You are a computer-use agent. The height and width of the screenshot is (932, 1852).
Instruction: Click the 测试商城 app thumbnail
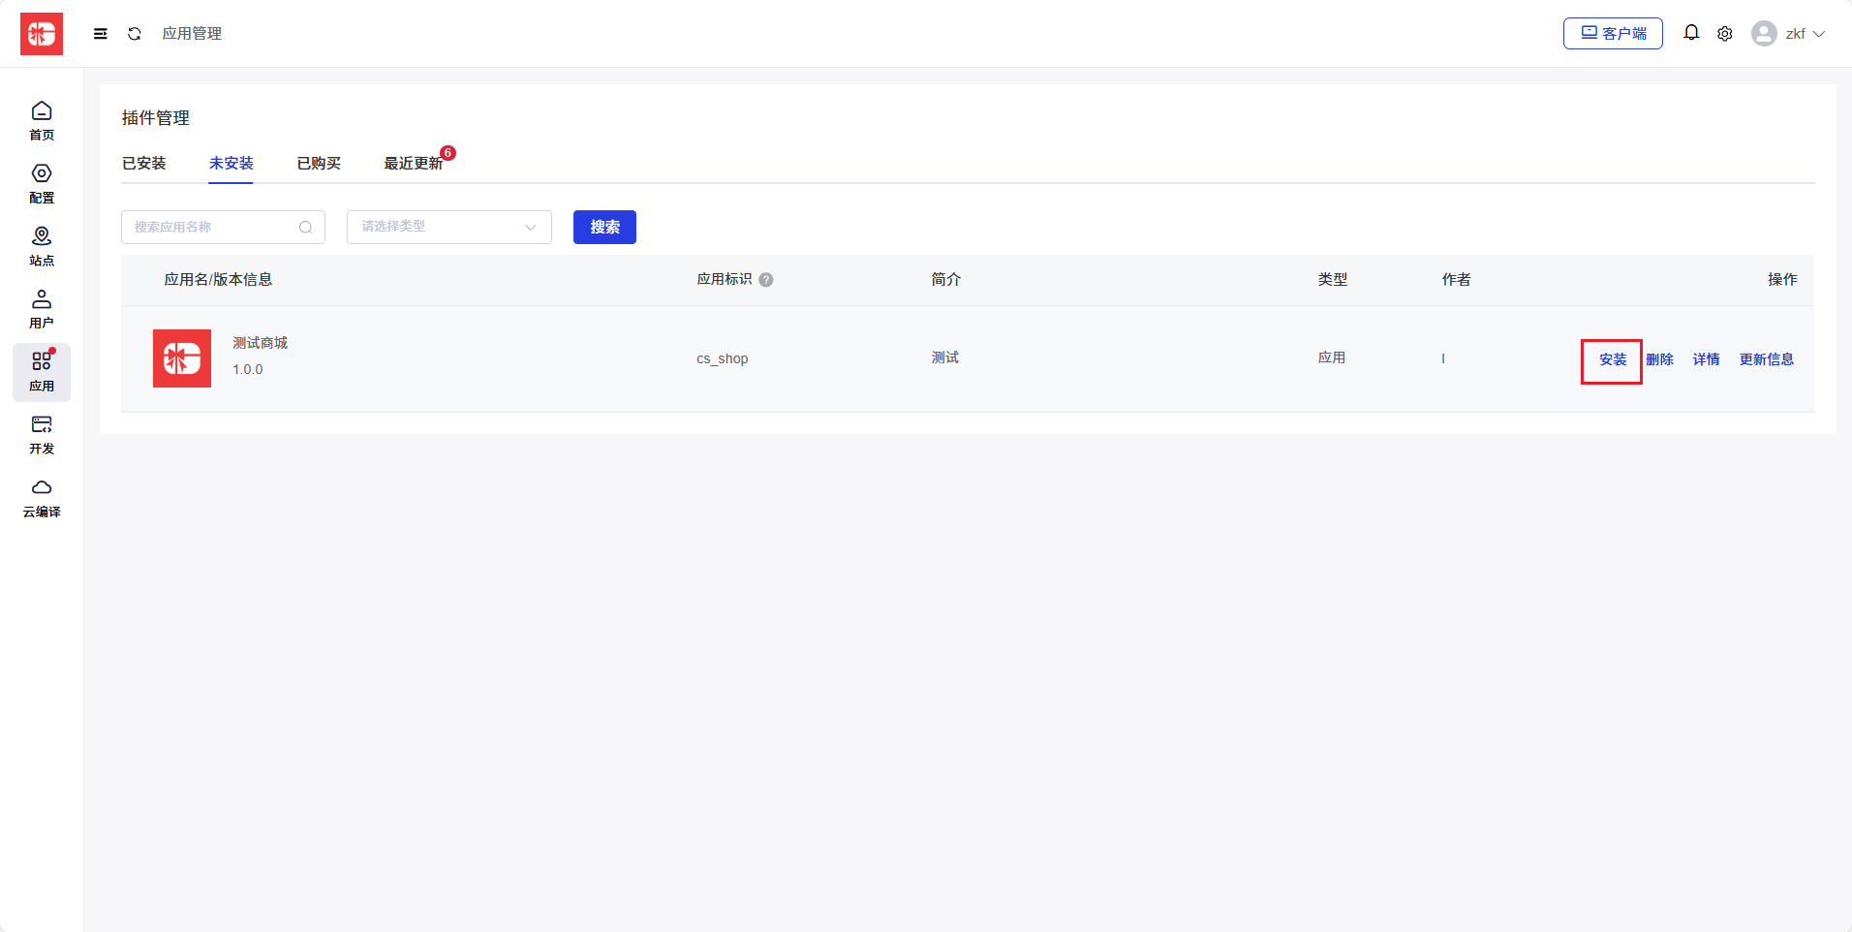[182, 358]
